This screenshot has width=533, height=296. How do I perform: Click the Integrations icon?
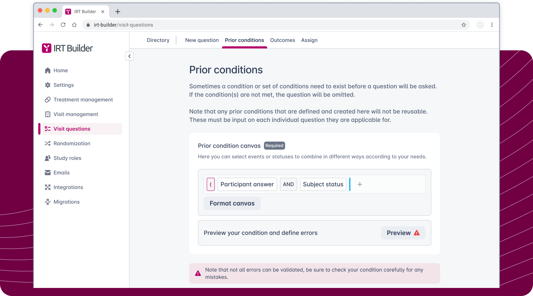coord(48,187)
